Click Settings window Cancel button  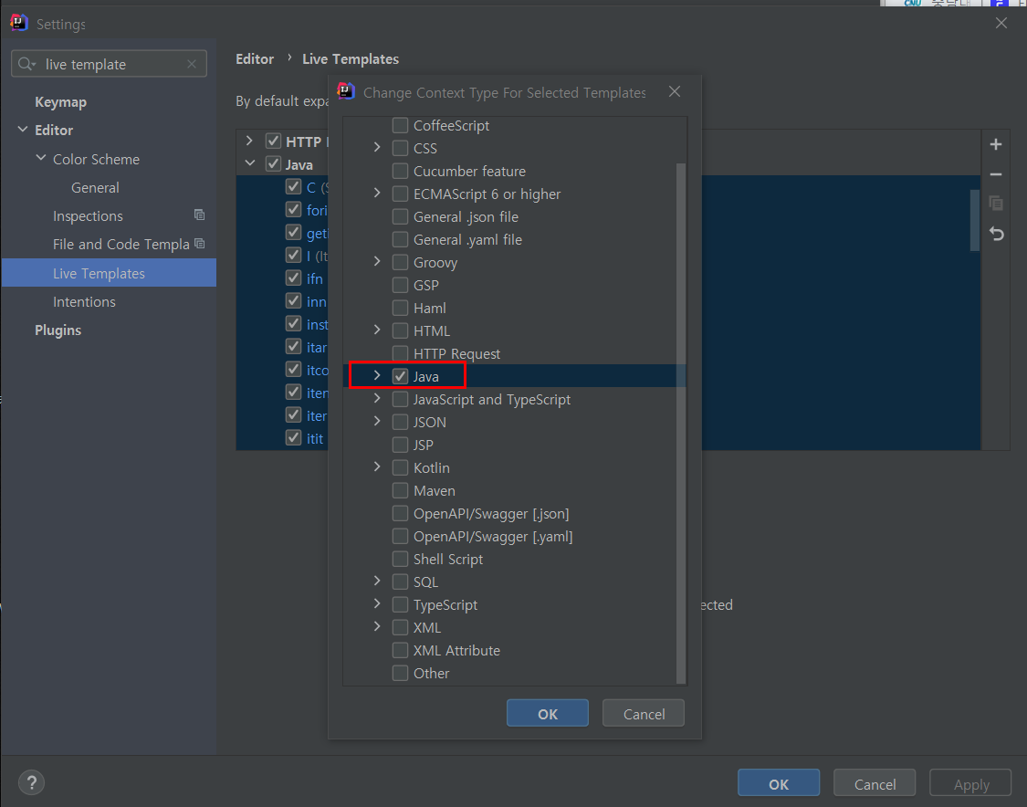tap(875, 783)
